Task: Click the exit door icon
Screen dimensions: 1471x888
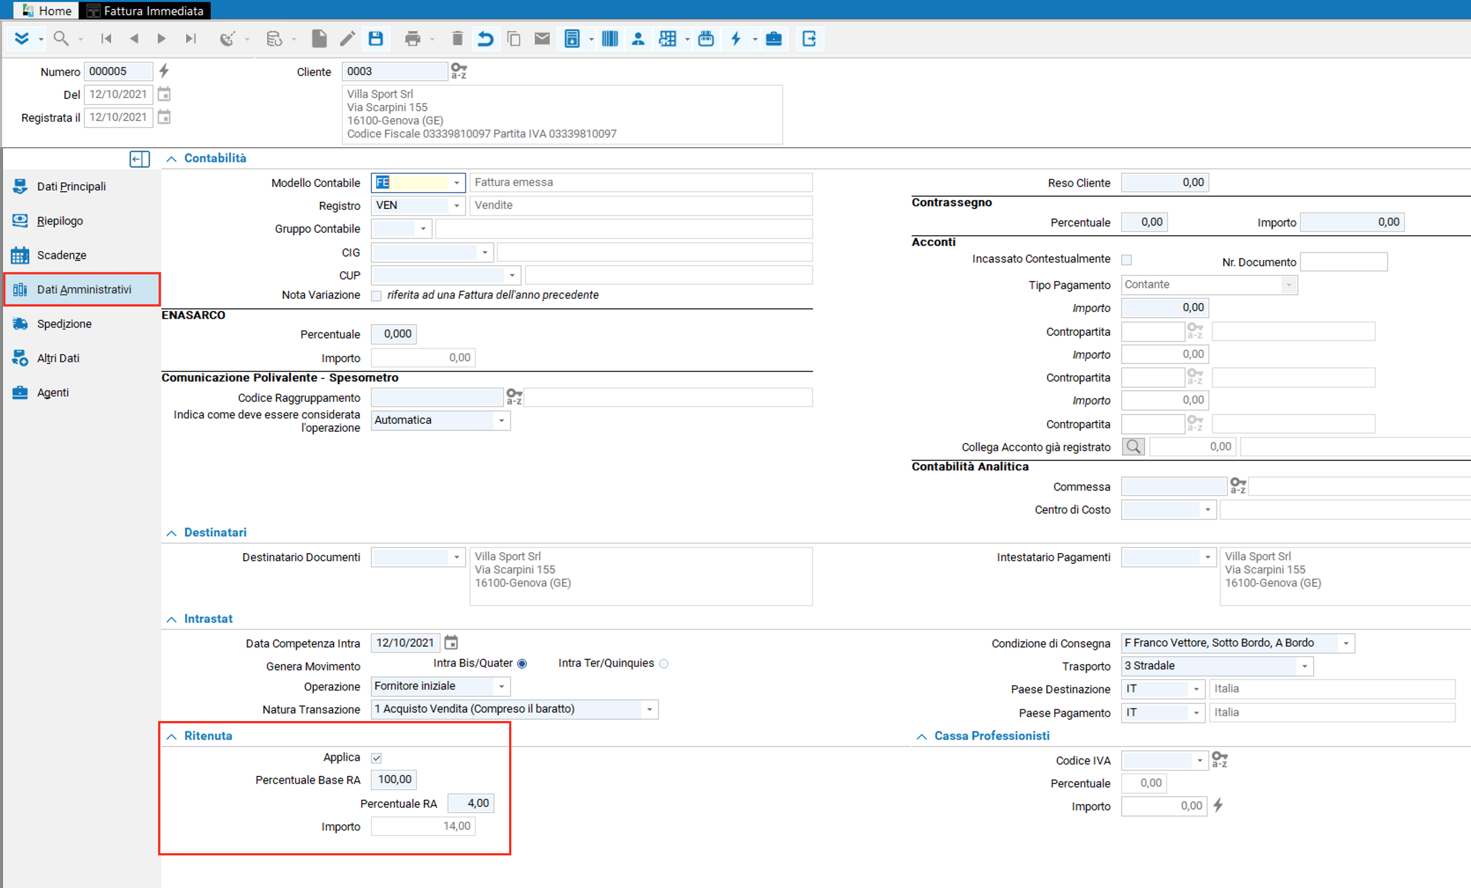Action: click(809, 39)
